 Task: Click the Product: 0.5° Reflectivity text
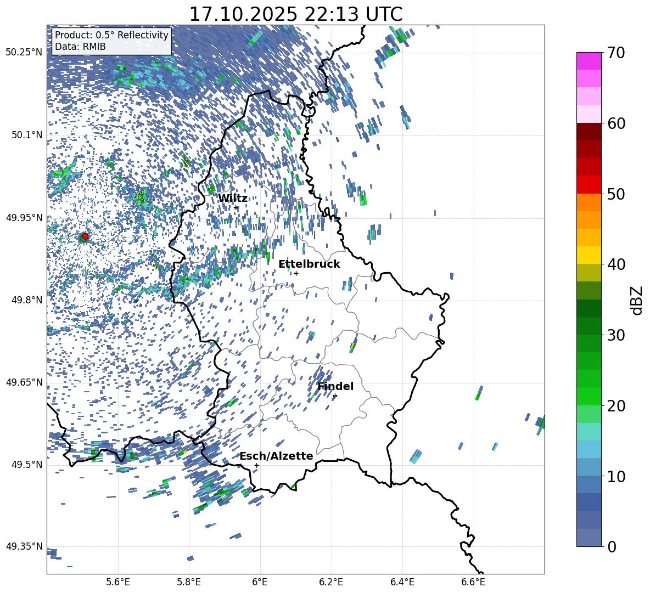coord(111,35)
